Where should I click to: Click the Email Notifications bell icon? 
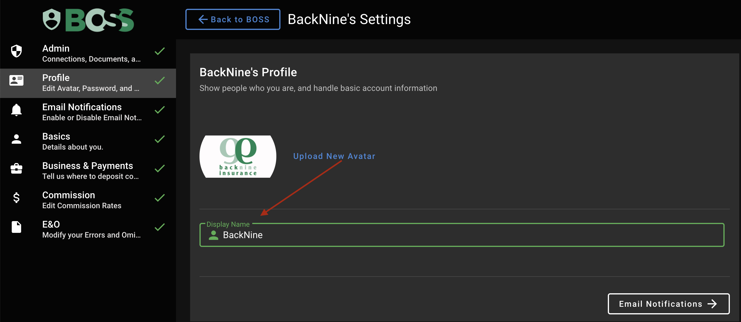pyautogui.click(x=16, y=110)
